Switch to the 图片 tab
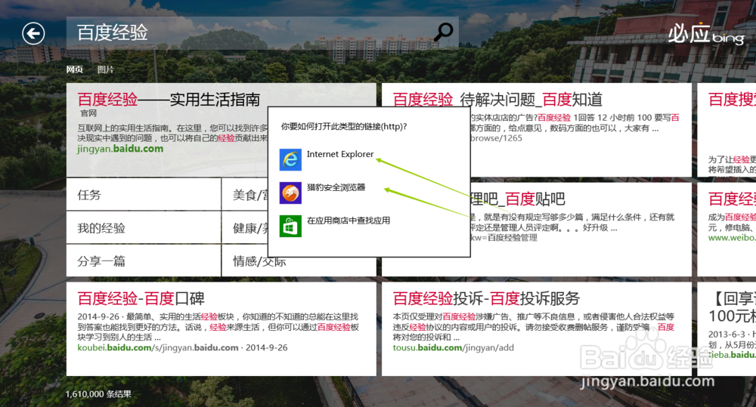This screenshot has height=407, width=756. tap(106, 69)
